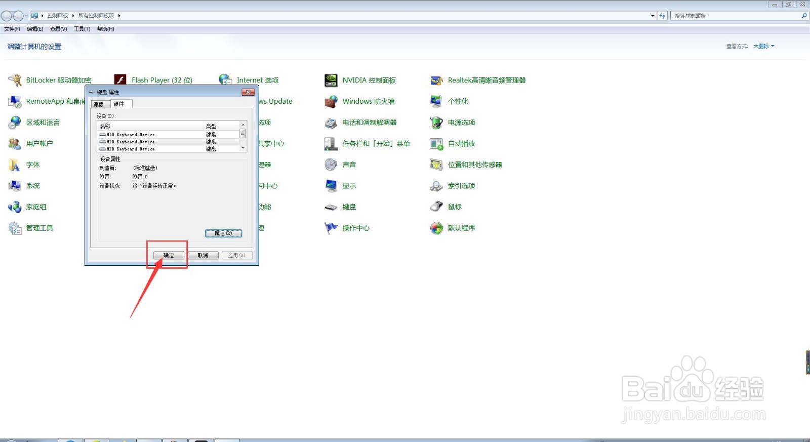The image size is (810, 442).
Task: Open BitLocker drive encryption icon
Action: click(x=15, y=80)
